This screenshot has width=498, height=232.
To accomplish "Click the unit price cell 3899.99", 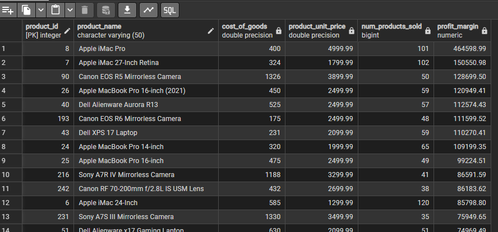I will point(321,77).
